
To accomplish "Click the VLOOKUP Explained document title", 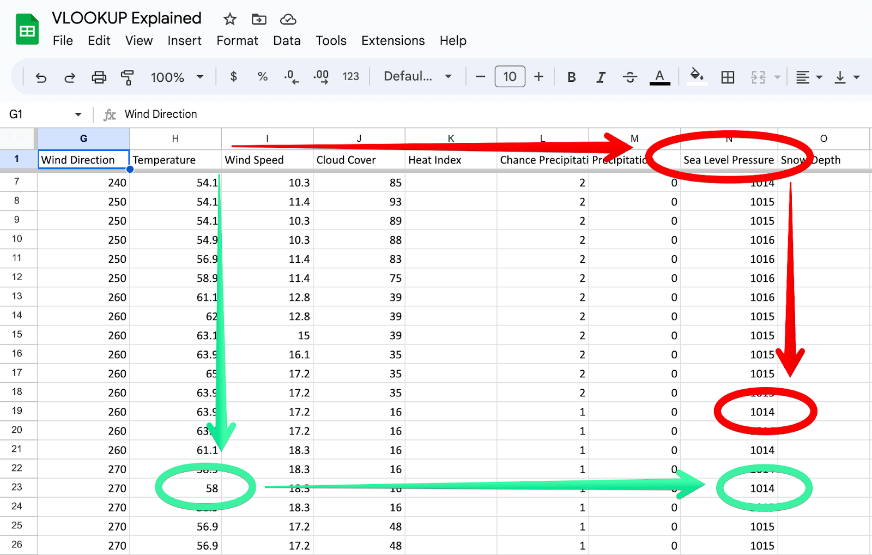I will pos(126,19).
